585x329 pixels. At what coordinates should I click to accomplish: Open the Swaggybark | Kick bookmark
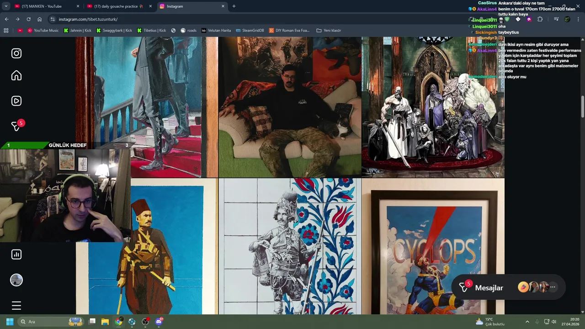click(114, 31)
